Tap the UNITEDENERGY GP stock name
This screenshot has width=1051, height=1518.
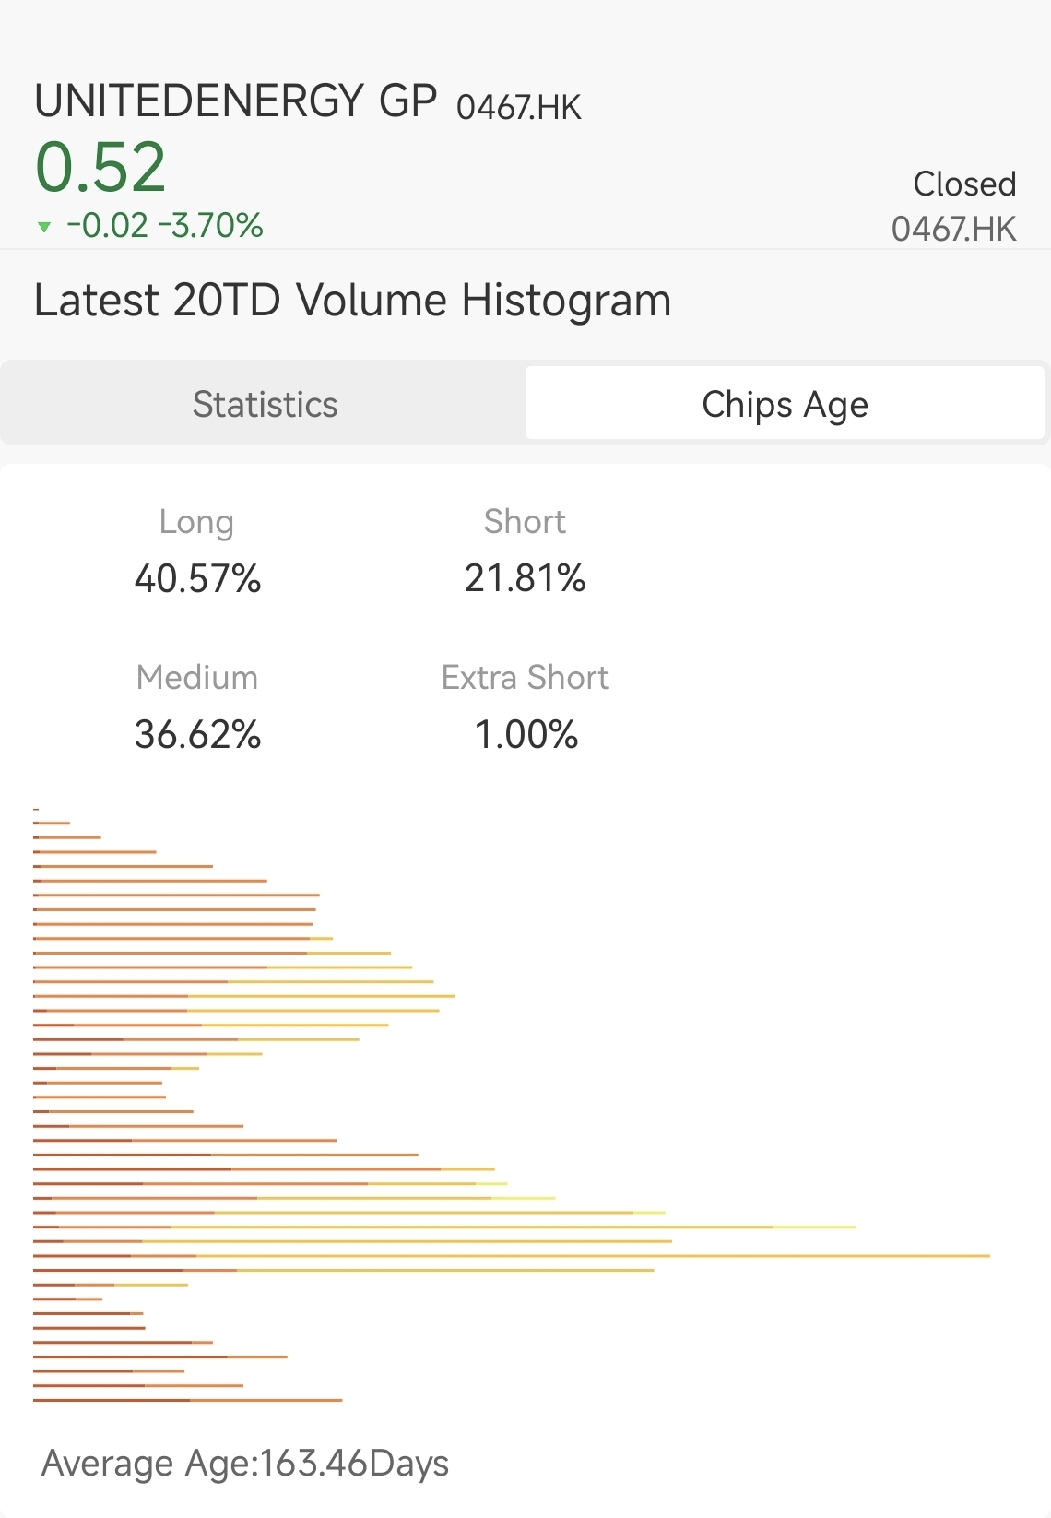click(x=235, y=101)
